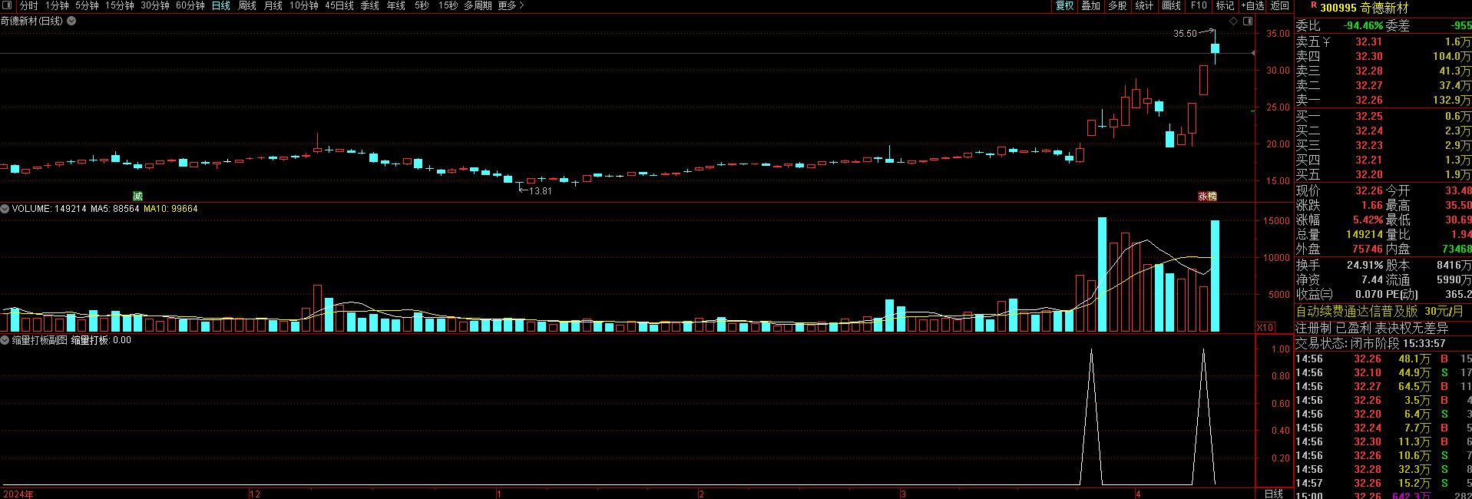The height and width of the screenshot is (499, 1472).
Task: Click the diamond icon in chart corner
Action: coord(1234,21)
